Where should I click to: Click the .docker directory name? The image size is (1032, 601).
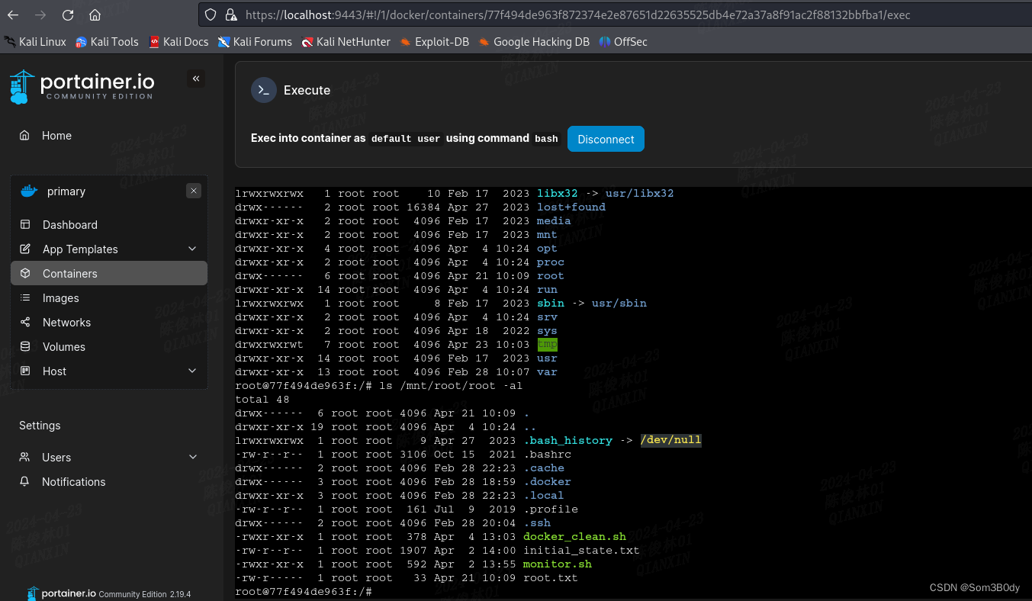tap(547, 481)
